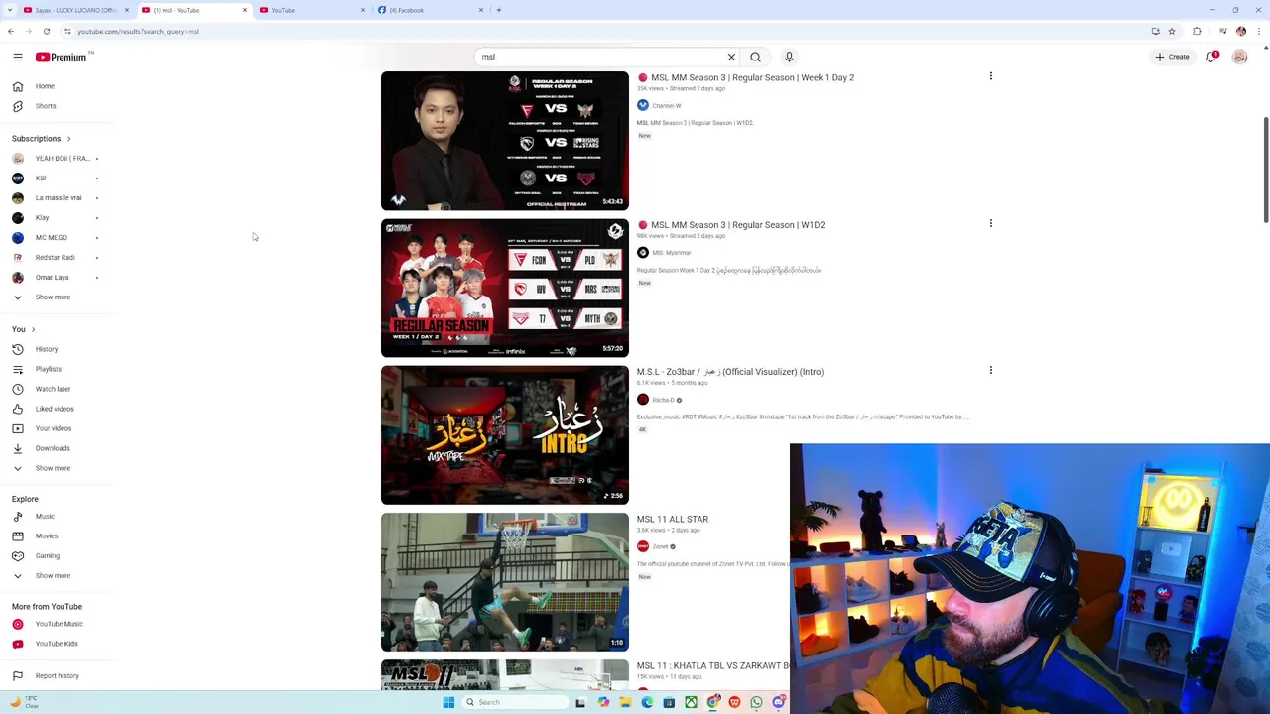1270x714 pixels.
Task: Open the Windows Start menu
Action: point(448,702)
